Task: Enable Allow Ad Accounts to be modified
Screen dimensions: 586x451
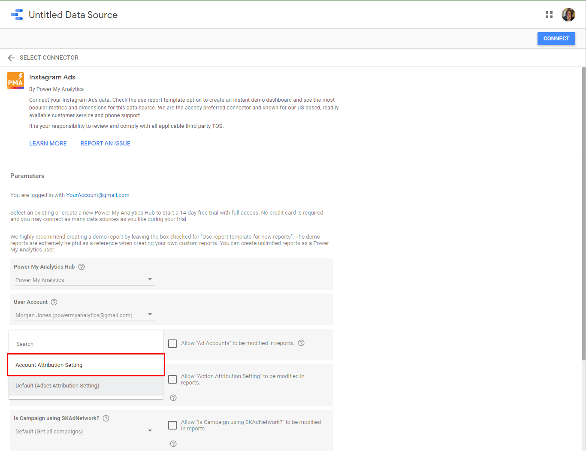Action: click(172, 344)
